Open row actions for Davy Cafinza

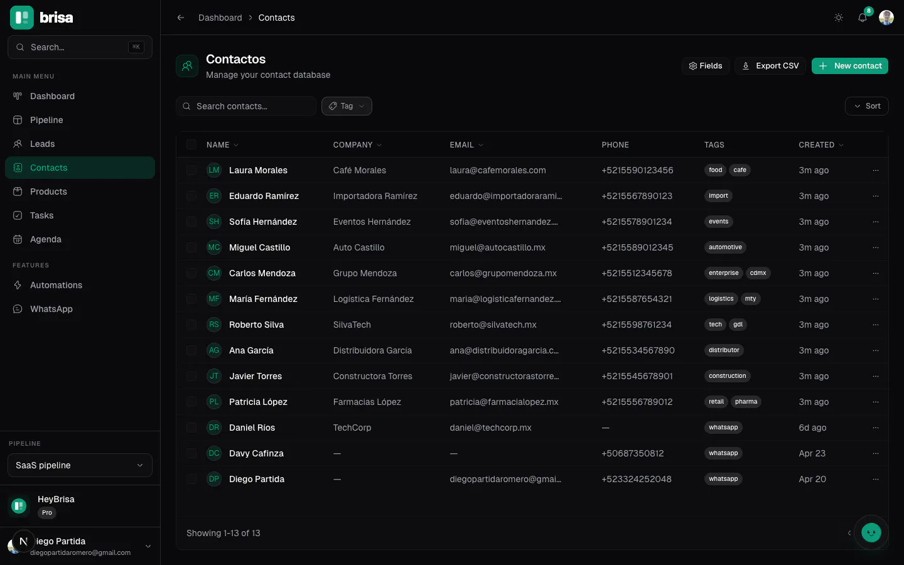(x=876, y=453)
